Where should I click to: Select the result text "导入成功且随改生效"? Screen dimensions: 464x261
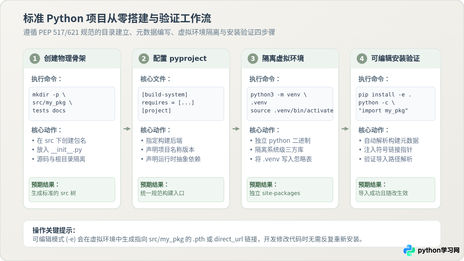[383, 193]
